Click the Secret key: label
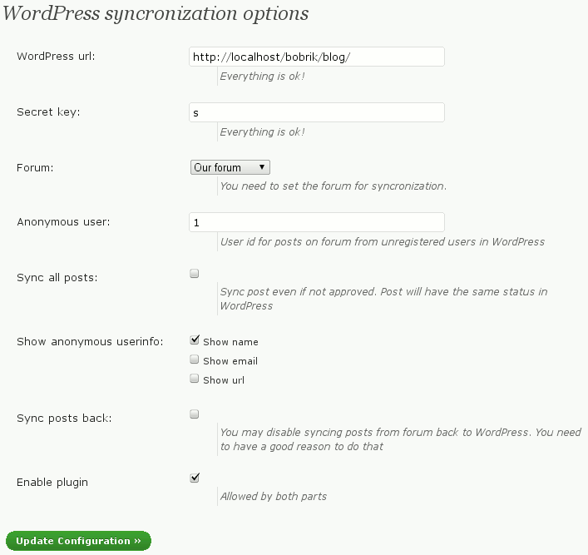Viewport: 588px width, 555px height. [x=48, y=111]
